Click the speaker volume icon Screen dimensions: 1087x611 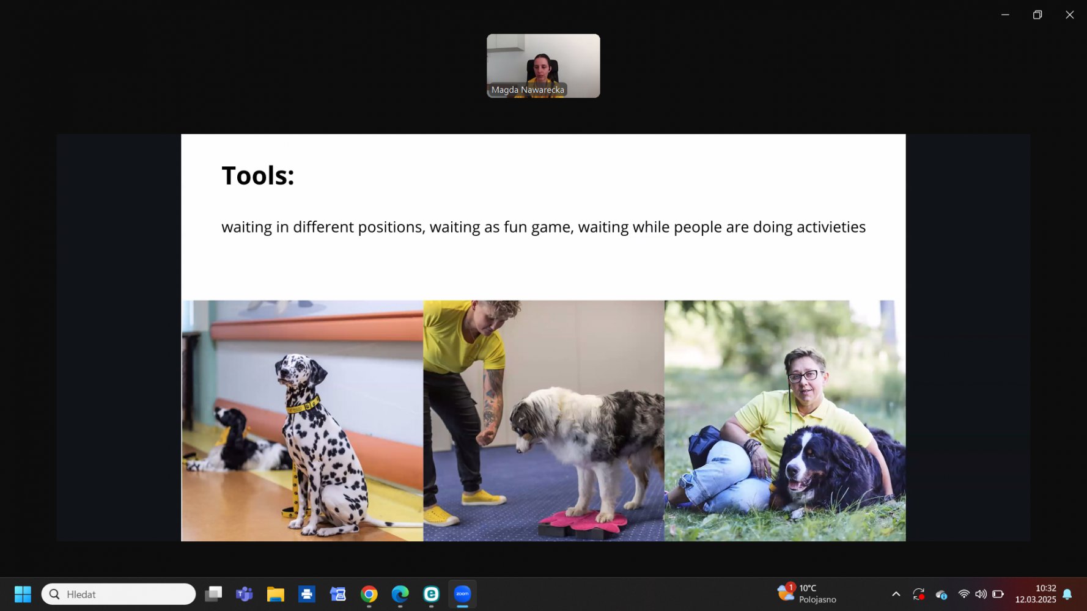pos(981,594)
